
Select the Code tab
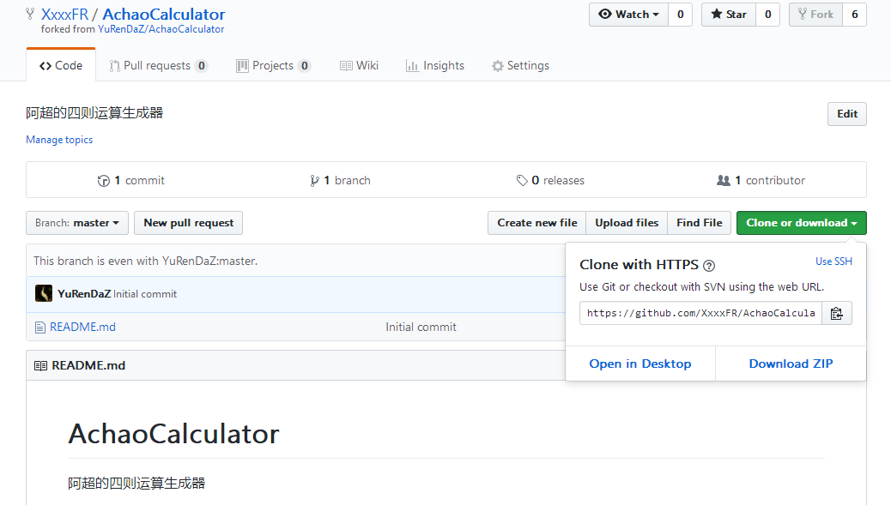coord(61,65)
